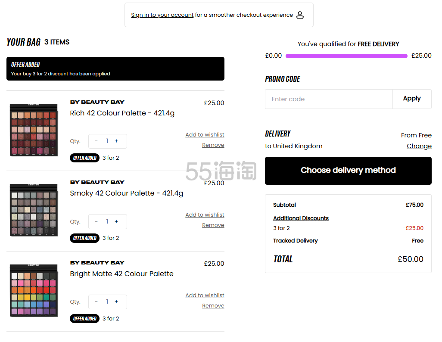The height and width of the screenshot is (342, 442).
Task: Decrease quantity of Smoky 42 Colour Palette
Action: 96,221
